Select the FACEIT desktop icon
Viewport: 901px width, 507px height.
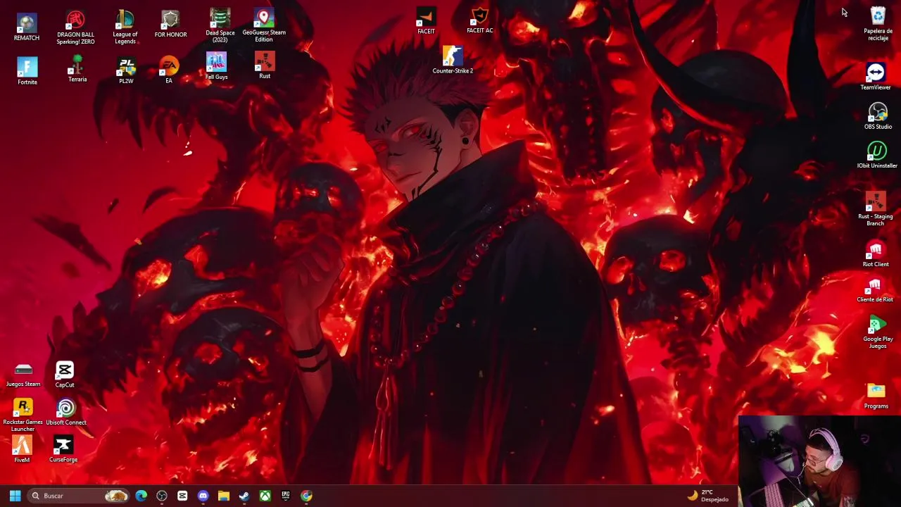pyautogui.click(x=426, y=21)
